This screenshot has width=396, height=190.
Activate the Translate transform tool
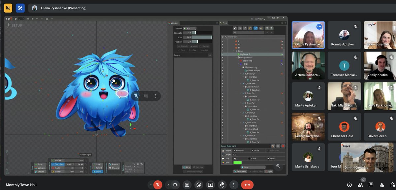(x=58, y=164)
